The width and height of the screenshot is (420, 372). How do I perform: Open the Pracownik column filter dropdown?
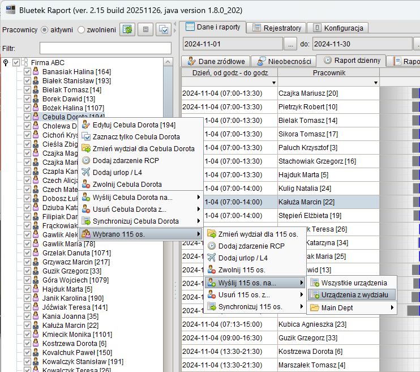click(376, 83)
